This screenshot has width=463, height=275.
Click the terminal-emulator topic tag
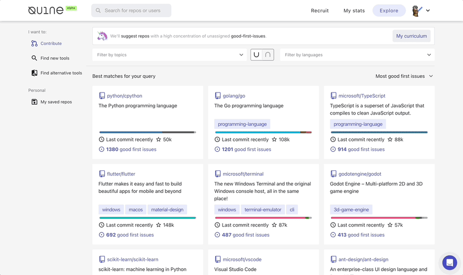tap(263, 209)
